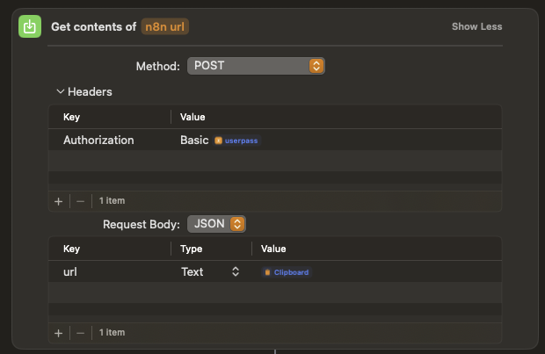545x354 pixels.
Task: Click the Headers Value column header
Action: (x=193, y=117)
